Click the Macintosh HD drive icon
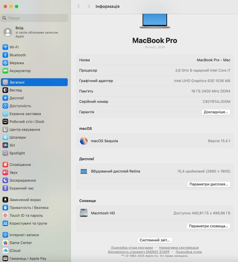This screenshot has width=238, height=262. click(84, 213)
